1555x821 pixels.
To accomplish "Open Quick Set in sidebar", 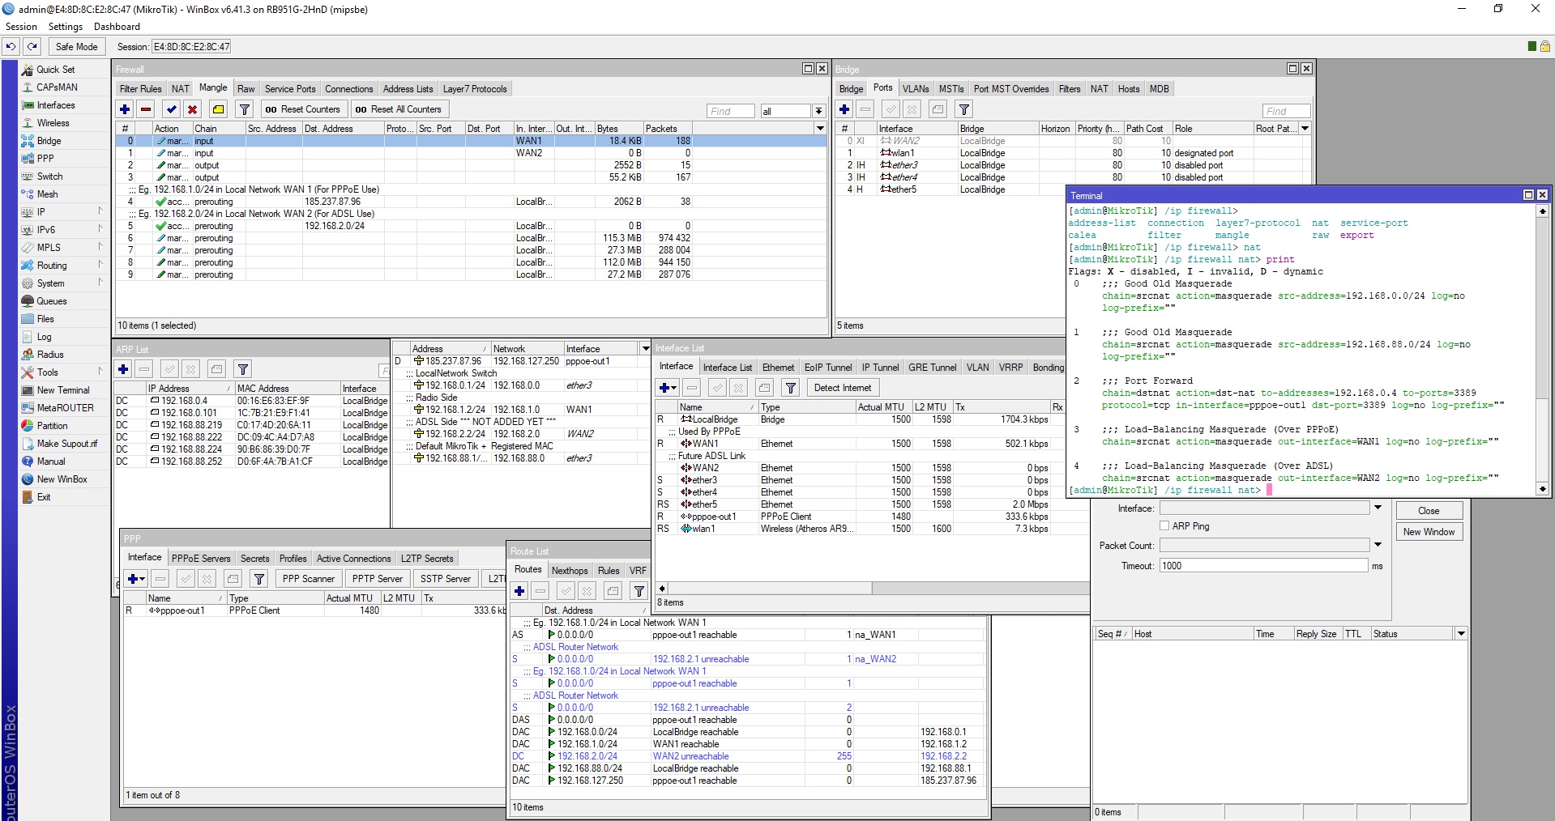I will pyautogui.click(x=55, y=70).
